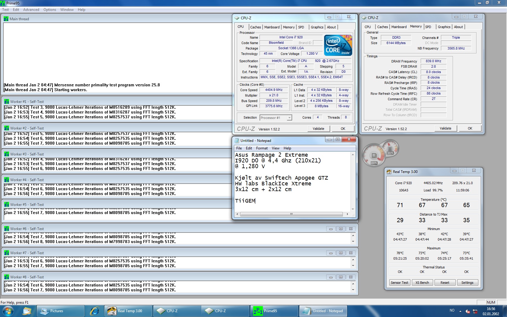Image resolution: width=507 pixels, height=317 pixels.
Task: Open the Caches tab in left CPU-Z
Action: click(256, 27)
